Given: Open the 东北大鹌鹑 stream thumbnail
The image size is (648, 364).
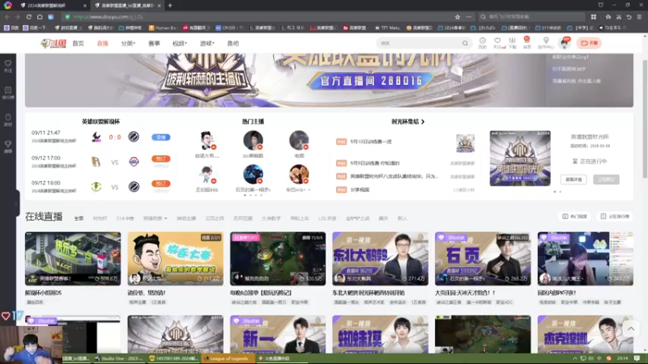Looking at the screenshot, I should pos(380,259).
